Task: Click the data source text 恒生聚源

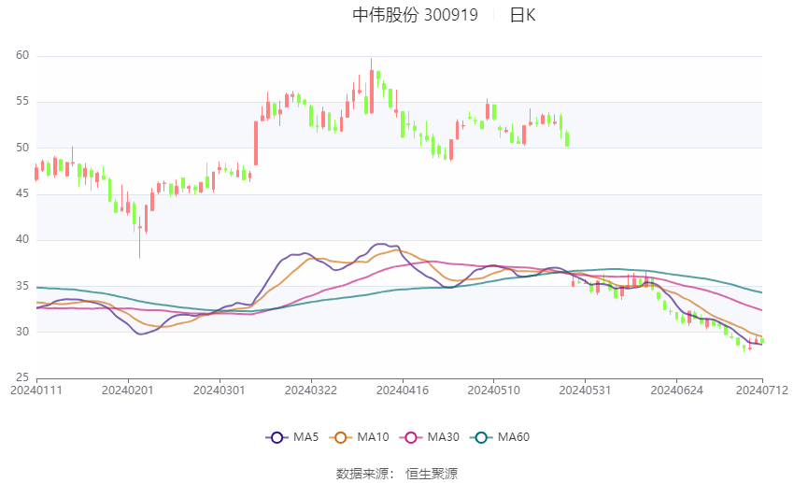Action: click(x=432, y=474)
